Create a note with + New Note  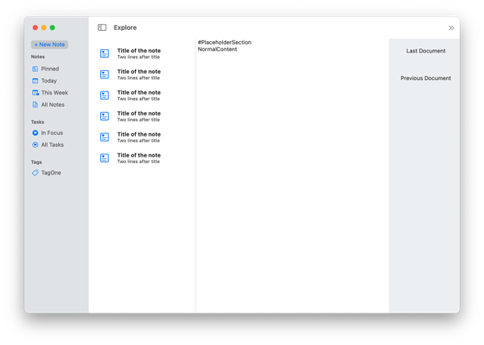pyautogui.click(x=49, y=44)
